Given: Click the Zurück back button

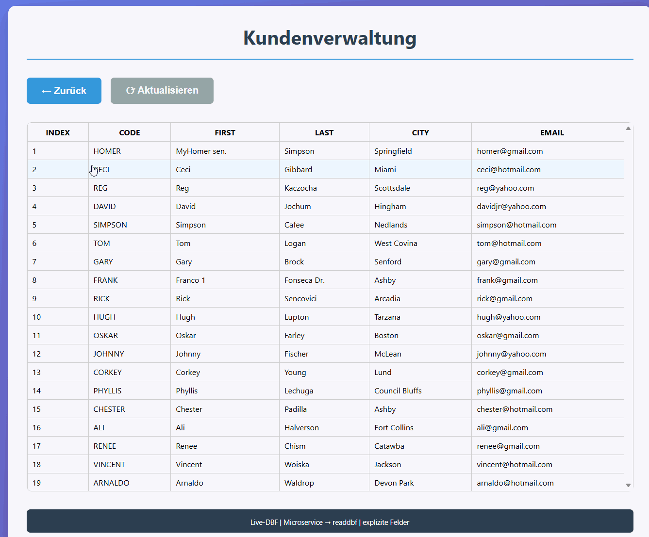Looking at the screenshot, I should [x=64, y=91].
